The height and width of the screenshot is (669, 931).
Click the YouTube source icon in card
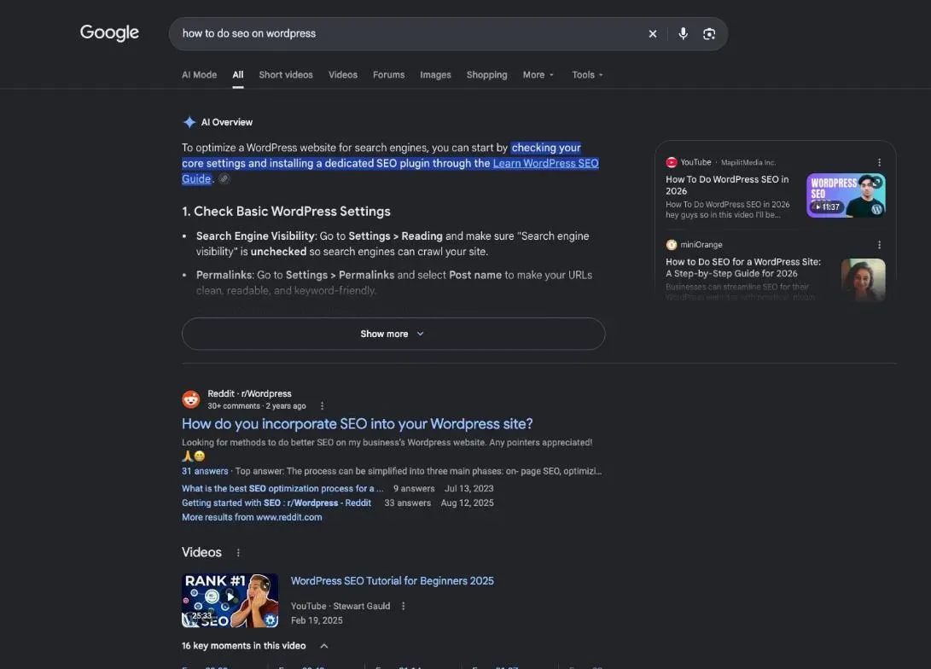(x=672, y=162)
